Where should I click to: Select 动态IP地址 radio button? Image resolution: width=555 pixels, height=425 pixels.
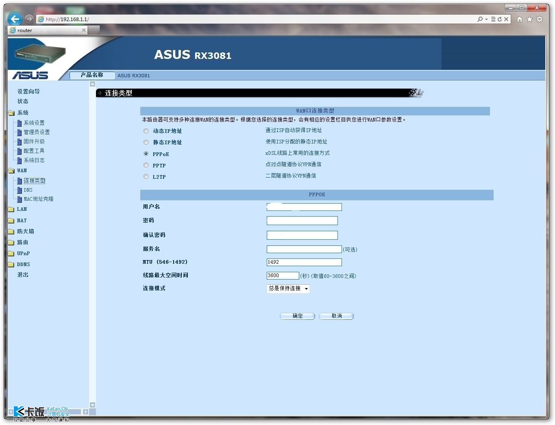pos(146,131)
